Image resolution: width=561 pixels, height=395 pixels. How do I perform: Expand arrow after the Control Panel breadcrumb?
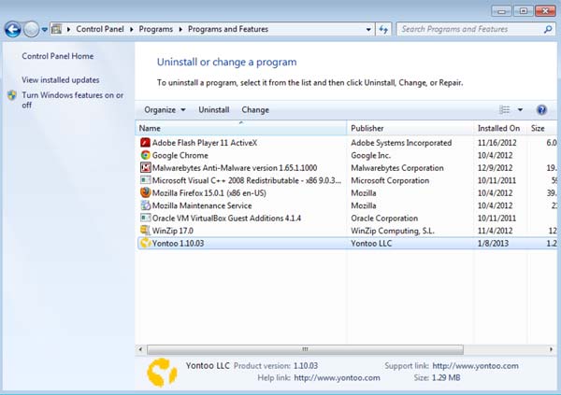coord(131,29)
